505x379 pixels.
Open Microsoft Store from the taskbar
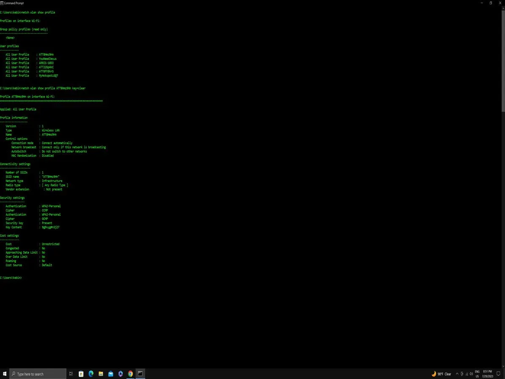[81, 374]
